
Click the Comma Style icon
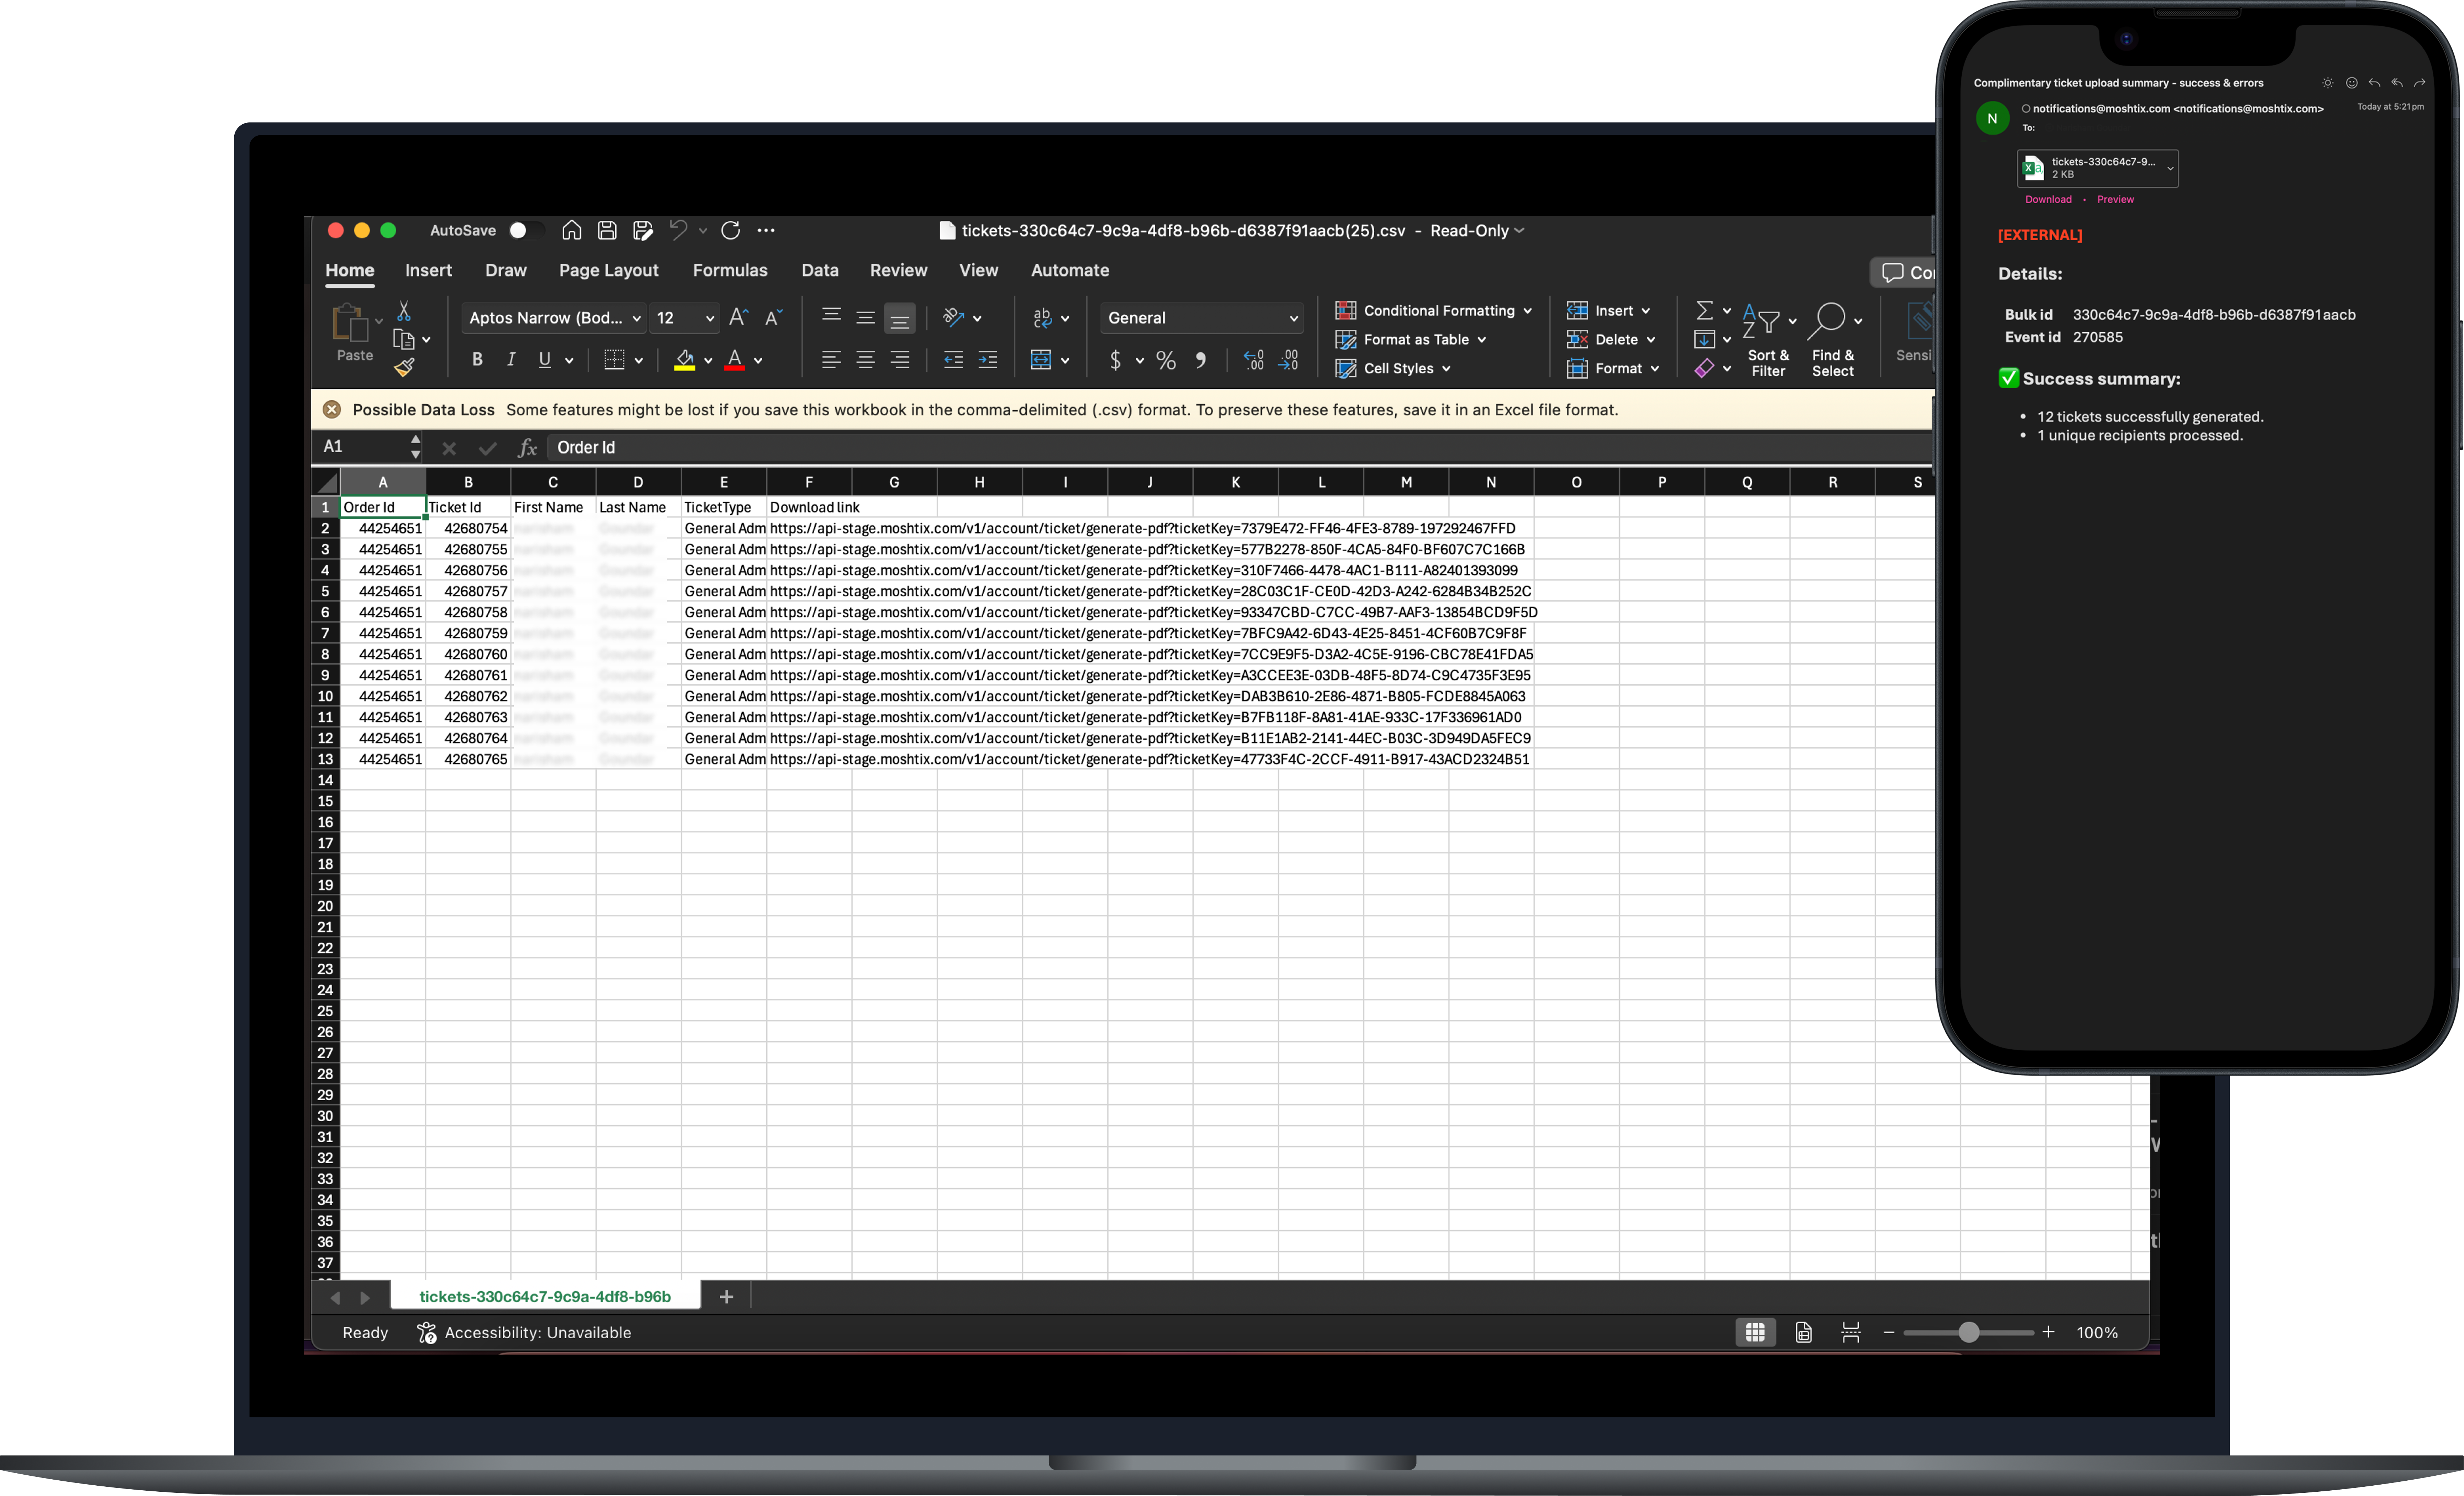tap(1200, 360)
